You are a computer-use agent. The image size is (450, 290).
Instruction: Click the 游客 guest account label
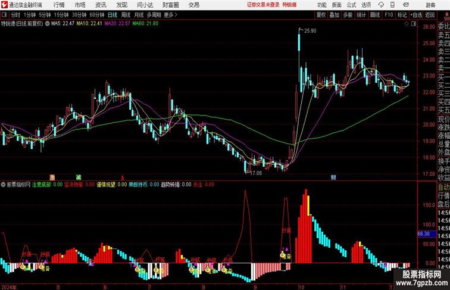click(430, 5)
